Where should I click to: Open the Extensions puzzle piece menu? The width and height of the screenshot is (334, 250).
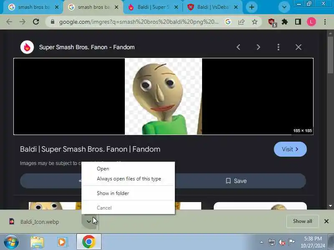[x=285, y=22]
